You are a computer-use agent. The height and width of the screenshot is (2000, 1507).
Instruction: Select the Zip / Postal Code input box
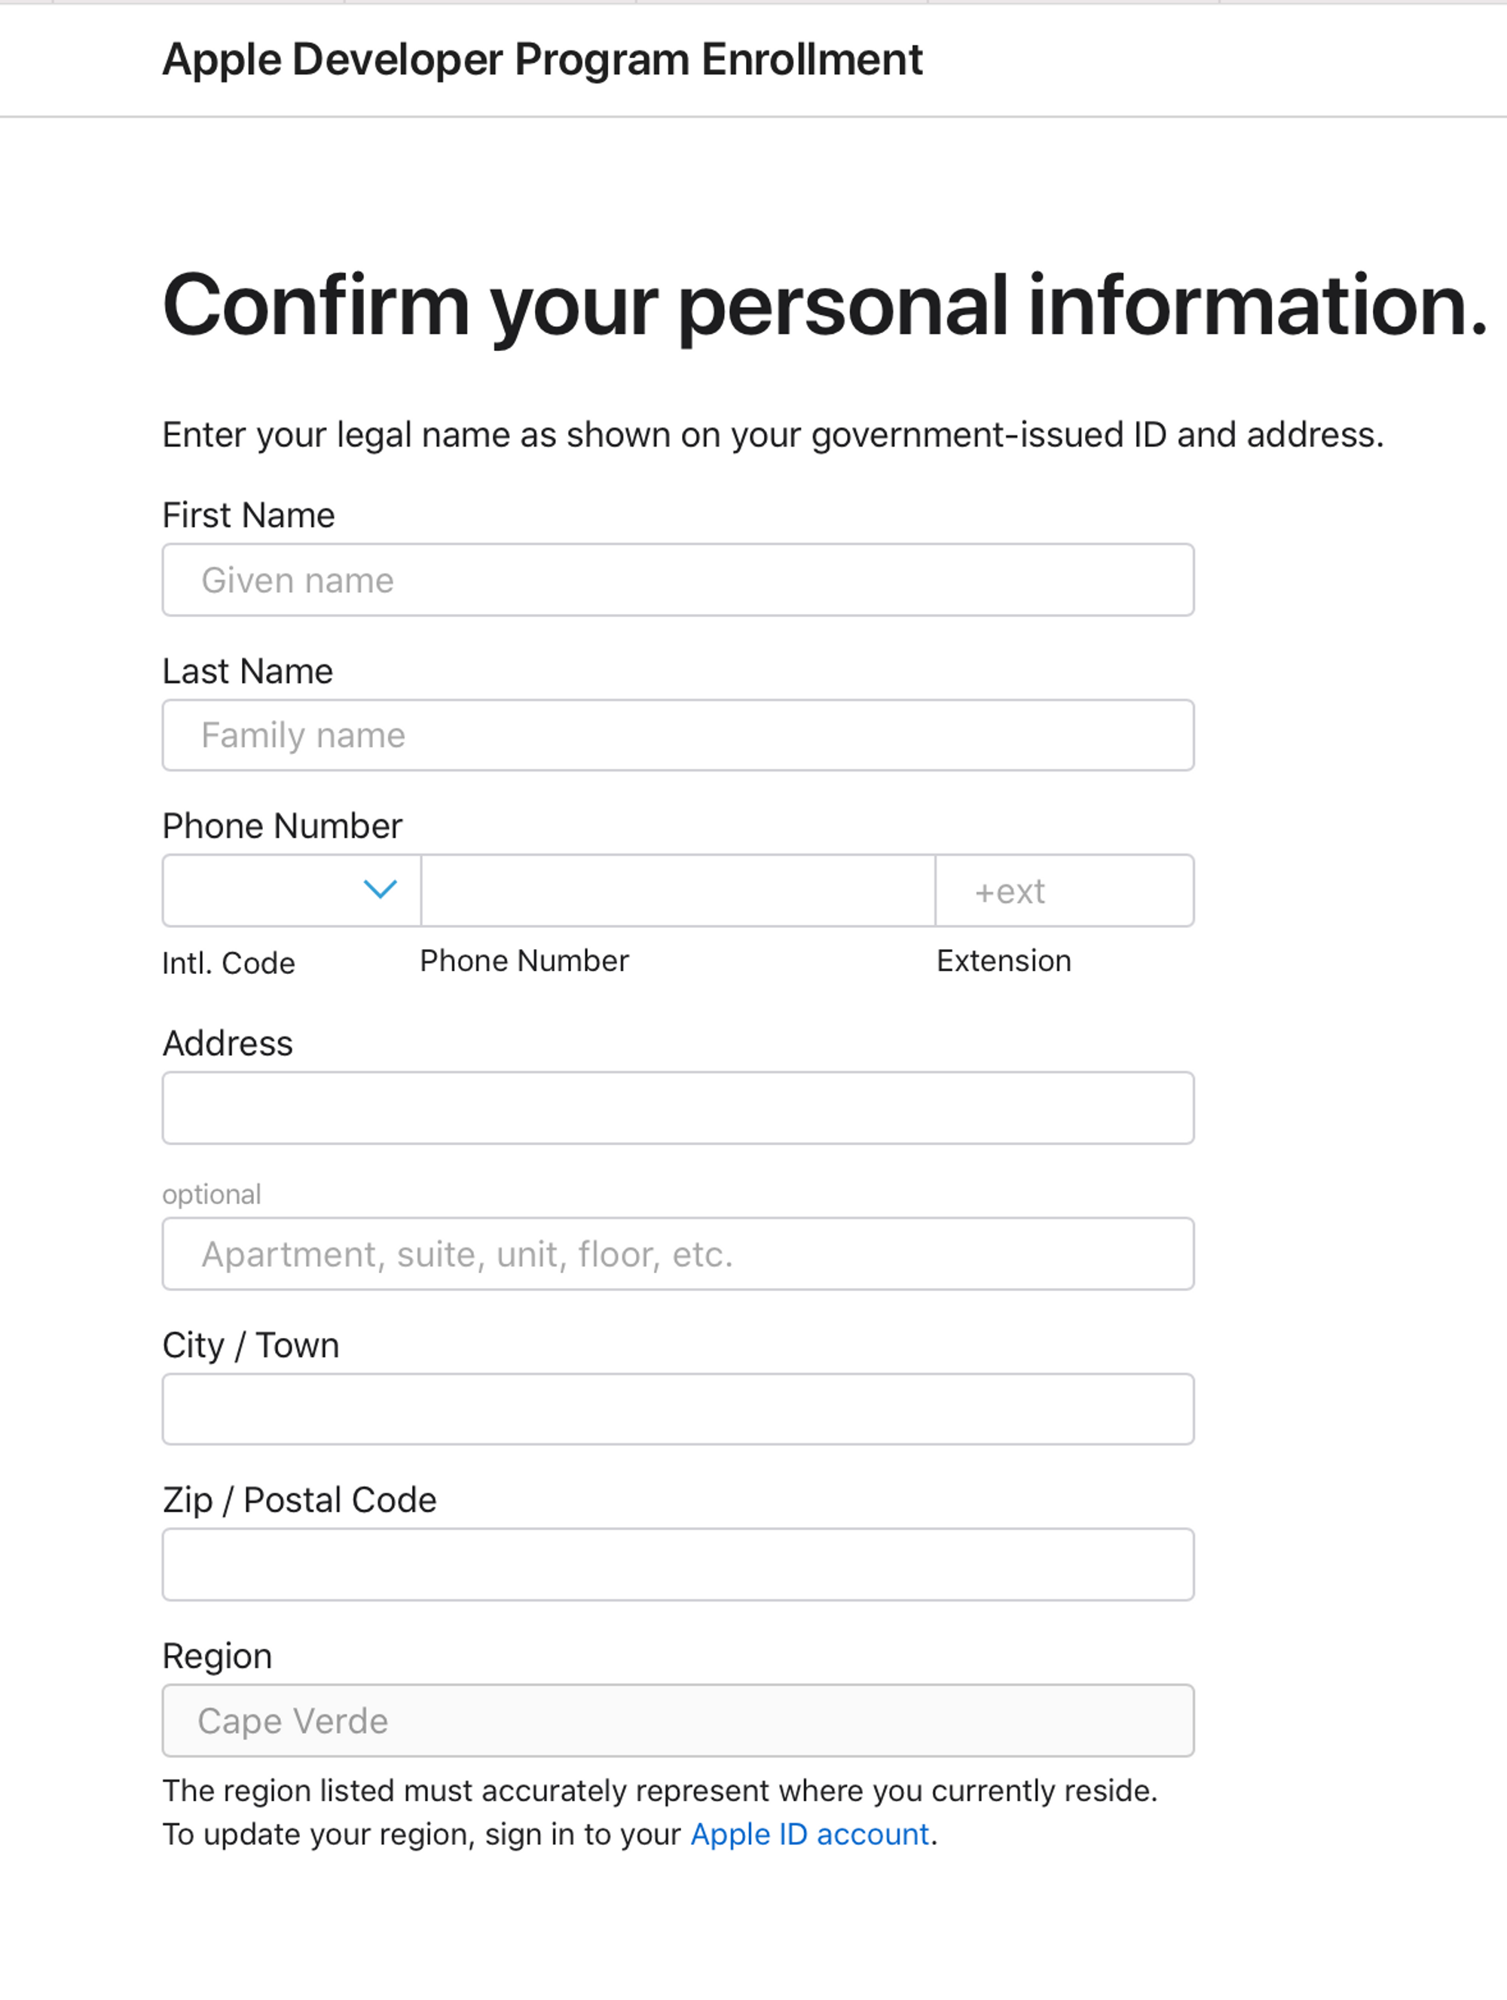pos(677,1564)
